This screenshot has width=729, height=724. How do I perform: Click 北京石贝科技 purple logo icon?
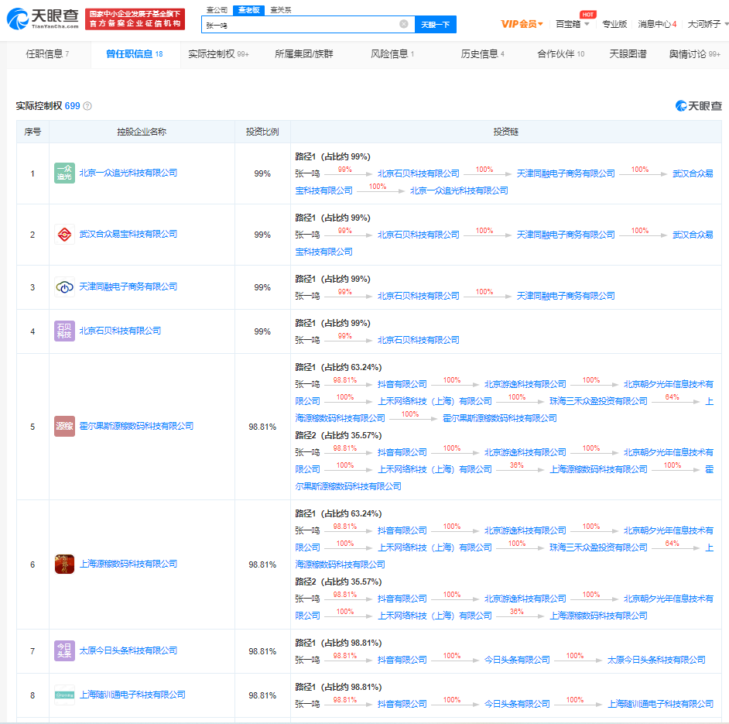[65, 331]
